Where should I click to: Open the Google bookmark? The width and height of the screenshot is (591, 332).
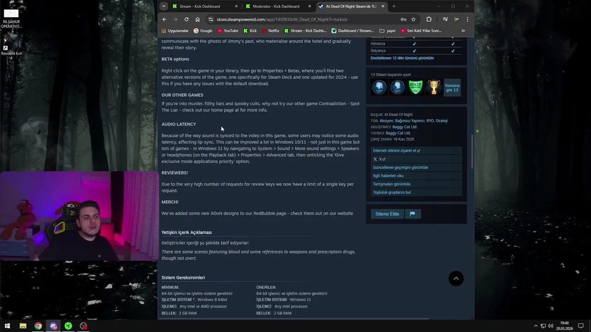[203, 31]
